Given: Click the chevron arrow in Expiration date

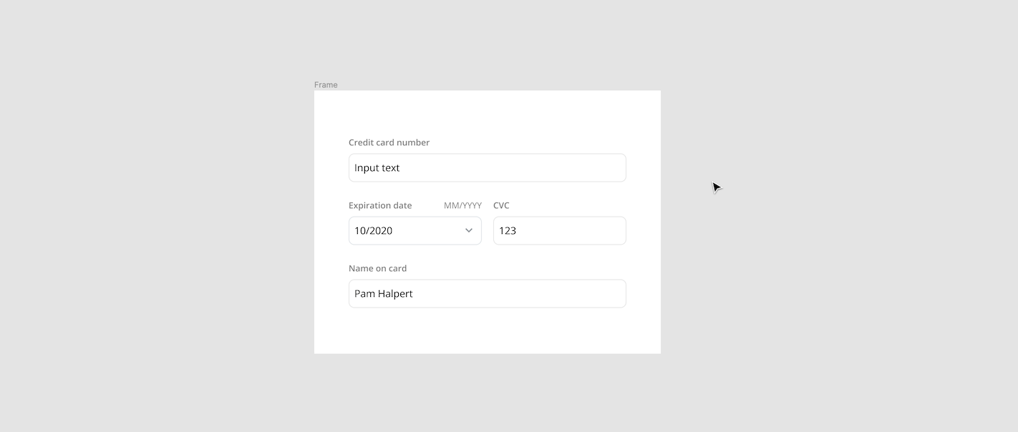Looking at the screenshot, I should tap(469, 230).
